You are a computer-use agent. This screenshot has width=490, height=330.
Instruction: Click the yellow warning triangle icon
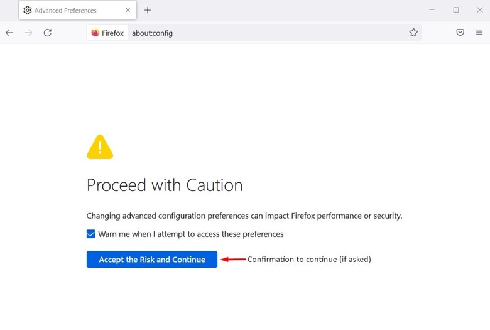(100, 147)
